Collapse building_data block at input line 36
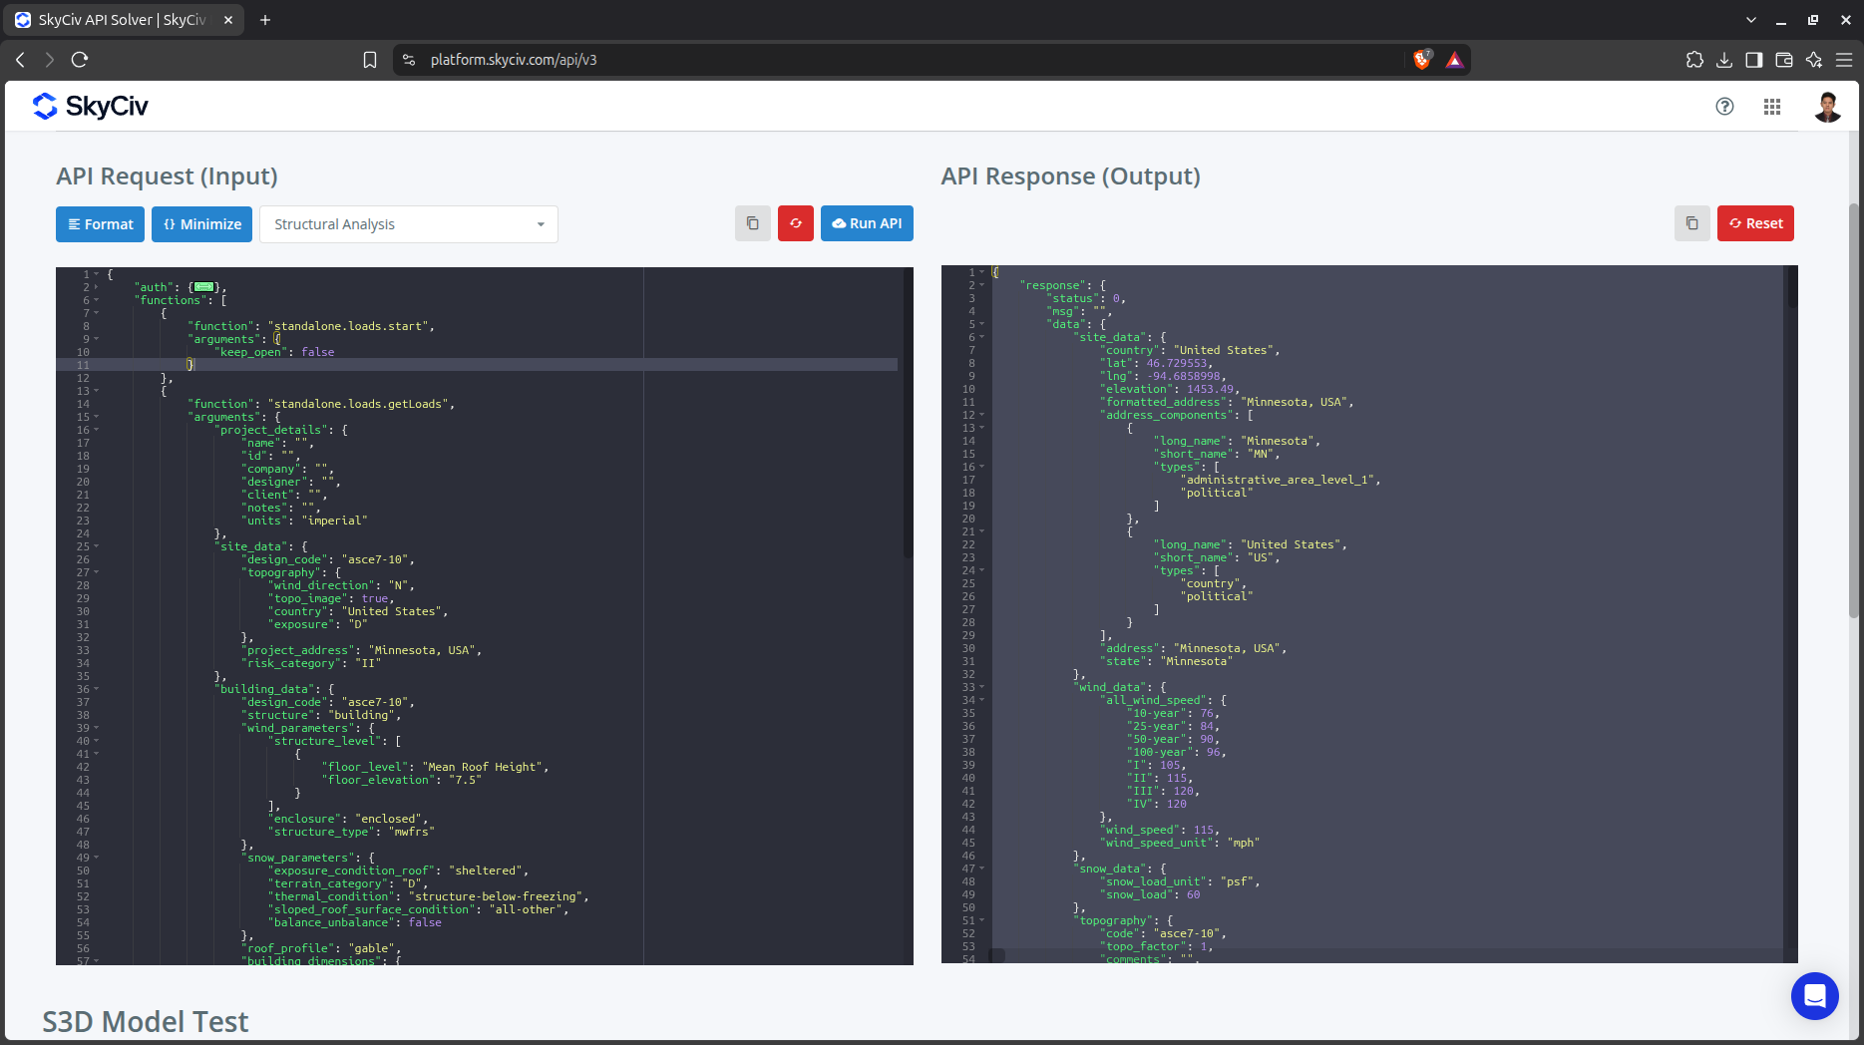Screen dimensions: 1864x1045 pos(97,689)
